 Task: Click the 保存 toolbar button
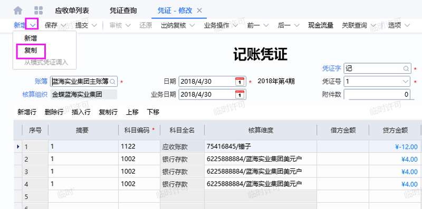pos(51,25)
